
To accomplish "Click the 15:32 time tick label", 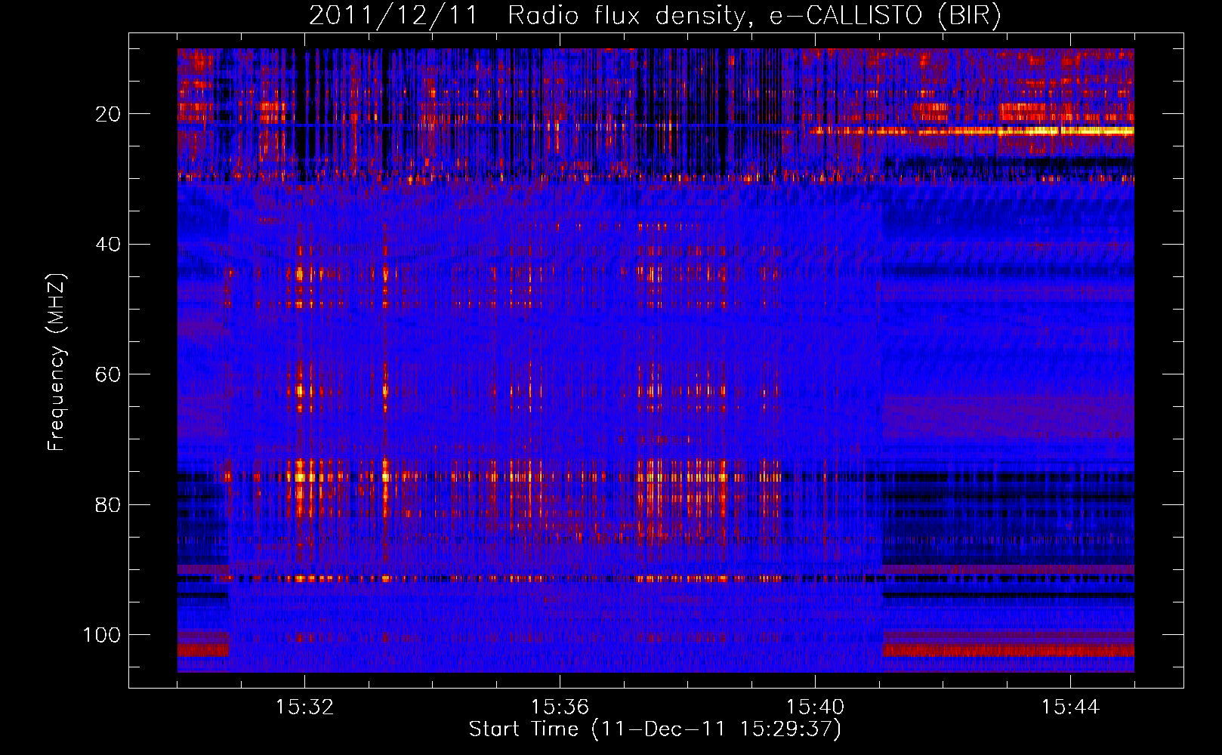I will pyautogui.click(x=304, y=707).
